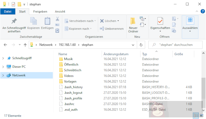Open help with the question mark icon

point(203,11)
